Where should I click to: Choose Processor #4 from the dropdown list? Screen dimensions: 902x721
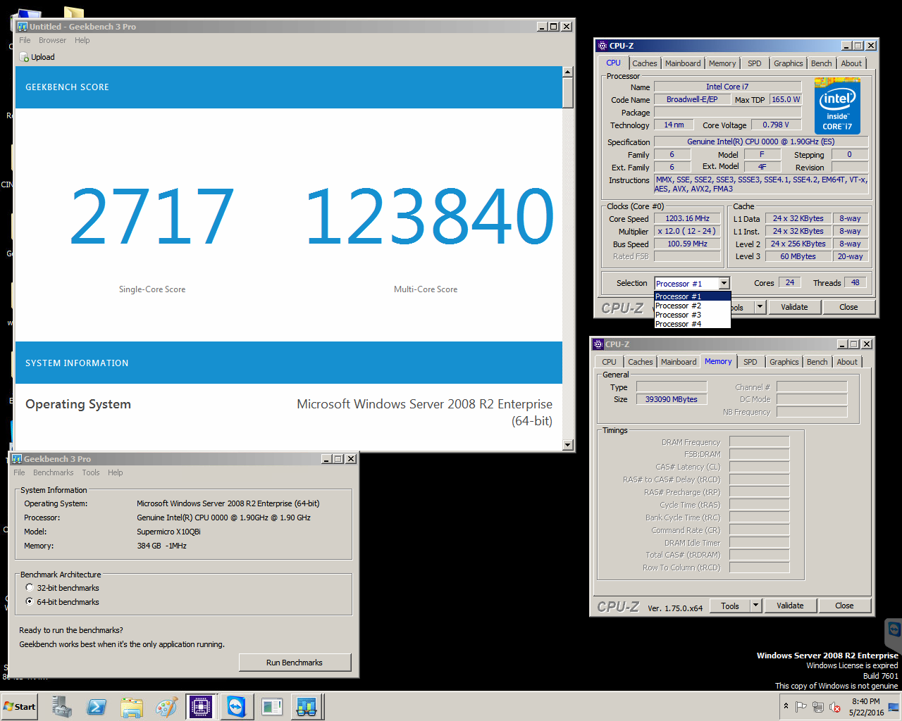click(x=692, y=324)
